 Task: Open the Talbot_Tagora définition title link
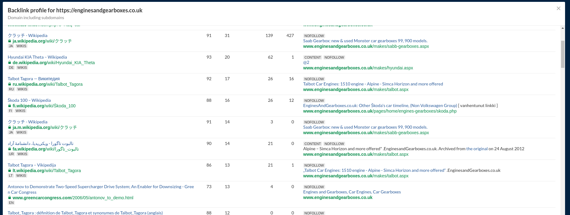[85, 213]
